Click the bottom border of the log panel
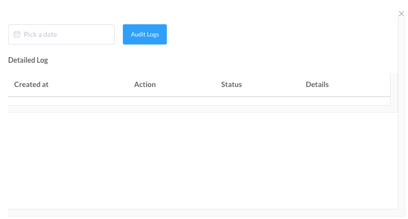The height and width of the screenshot is (219, 408). [x=202, y=209]
